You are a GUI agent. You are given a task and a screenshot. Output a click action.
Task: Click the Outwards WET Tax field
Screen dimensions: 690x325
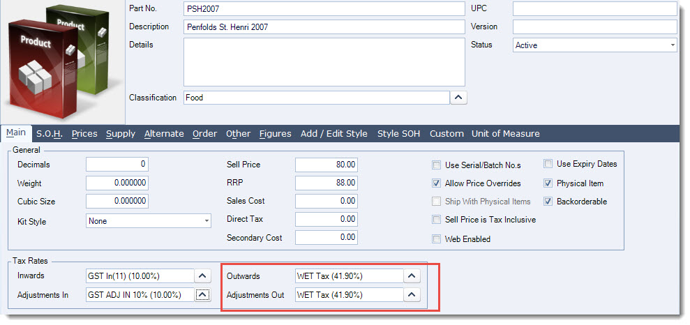(x=350, y=275)
